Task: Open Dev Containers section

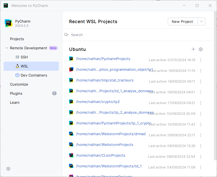Action: [34, 75]
